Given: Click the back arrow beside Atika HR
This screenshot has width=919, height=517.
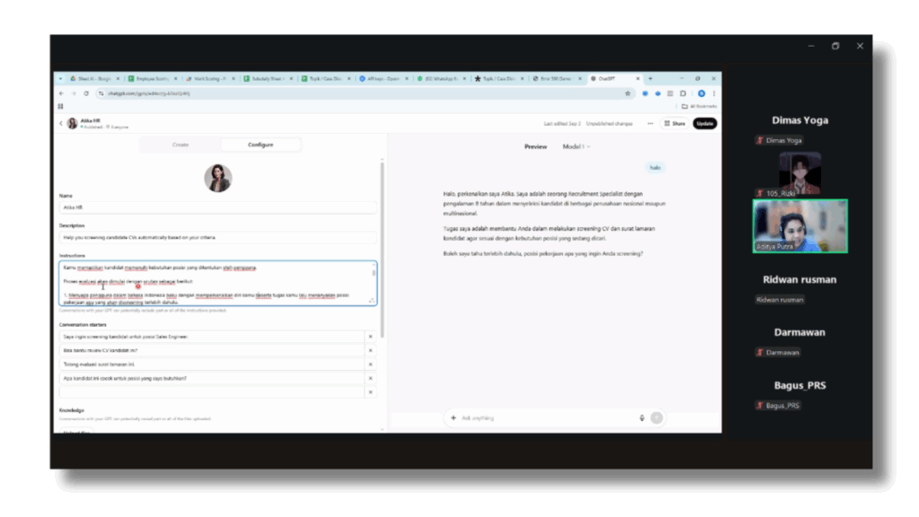Looking at the screenshot, I should (x=61, y=123).
